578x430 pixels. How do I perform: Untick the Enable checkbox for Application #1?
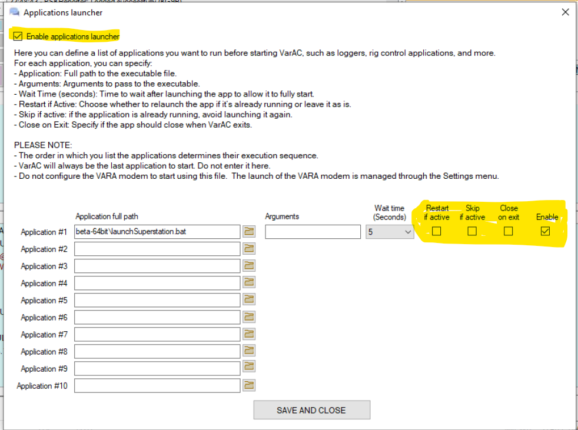pyautogui.click(x=545, y=232)
